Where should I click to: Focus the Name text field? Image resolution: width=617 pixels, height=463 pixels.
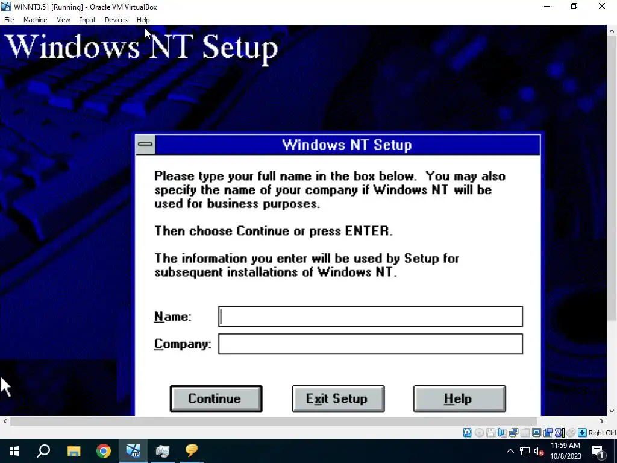click(371, 317)
